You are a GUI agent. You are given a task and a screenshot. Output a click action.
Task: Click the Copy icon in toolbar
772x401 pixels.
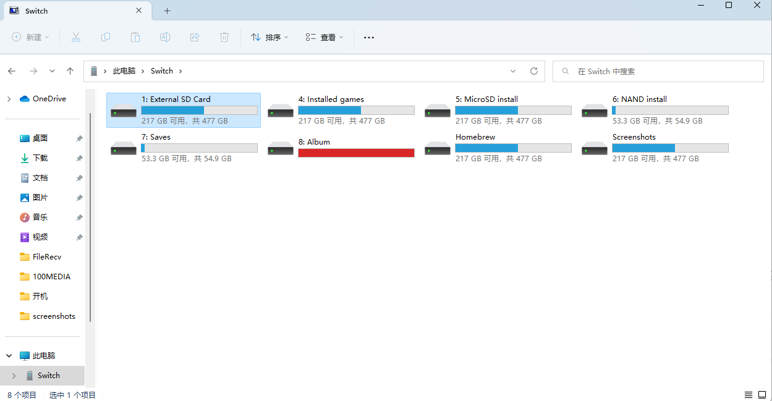(x=106, y=38)
